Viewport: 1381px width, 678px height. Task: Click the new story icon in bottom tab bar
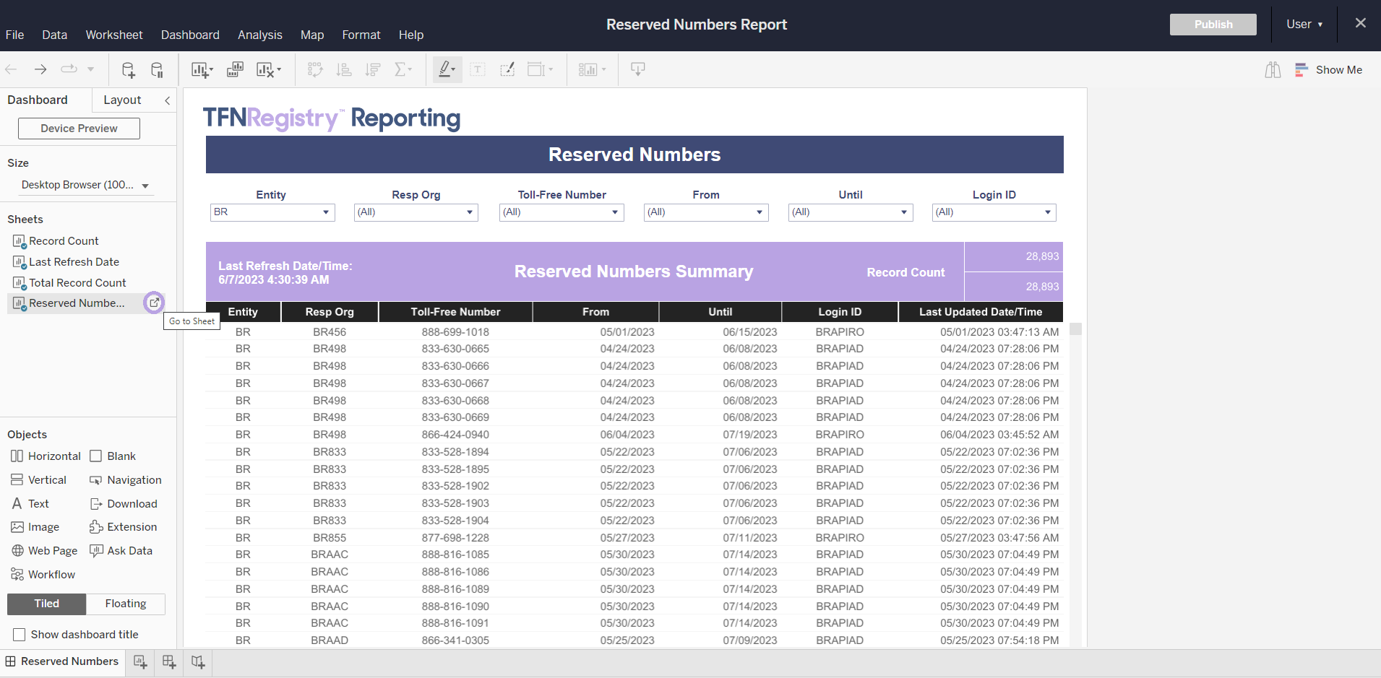coord(198,661)
